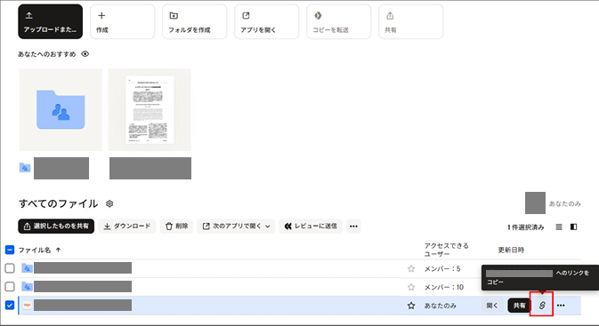Expand the 次のアプリで開く dropdown
Viewport: 599px width, 326px height.
coord(236,227)
